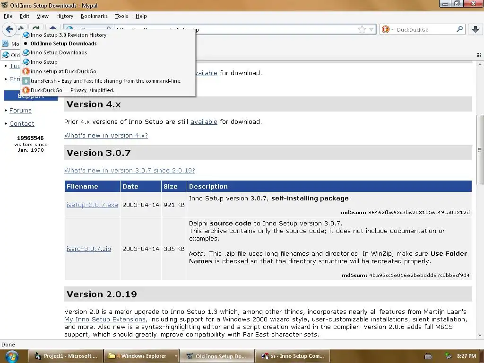Click the 'Mo' bookmark toolbar item icon
484x363 pixels.
coord(5,43)
